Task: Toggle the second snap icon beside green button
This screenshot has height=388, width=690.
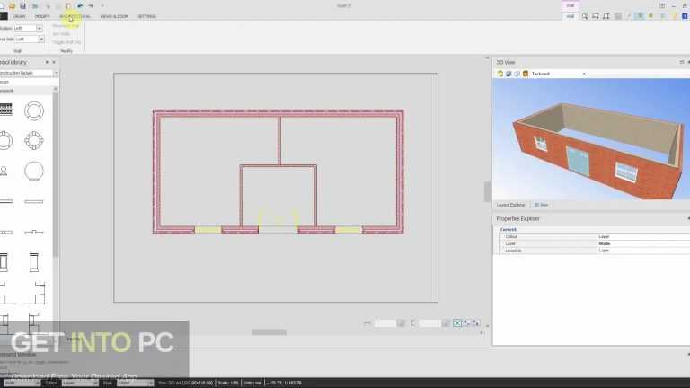Action: 466,323
